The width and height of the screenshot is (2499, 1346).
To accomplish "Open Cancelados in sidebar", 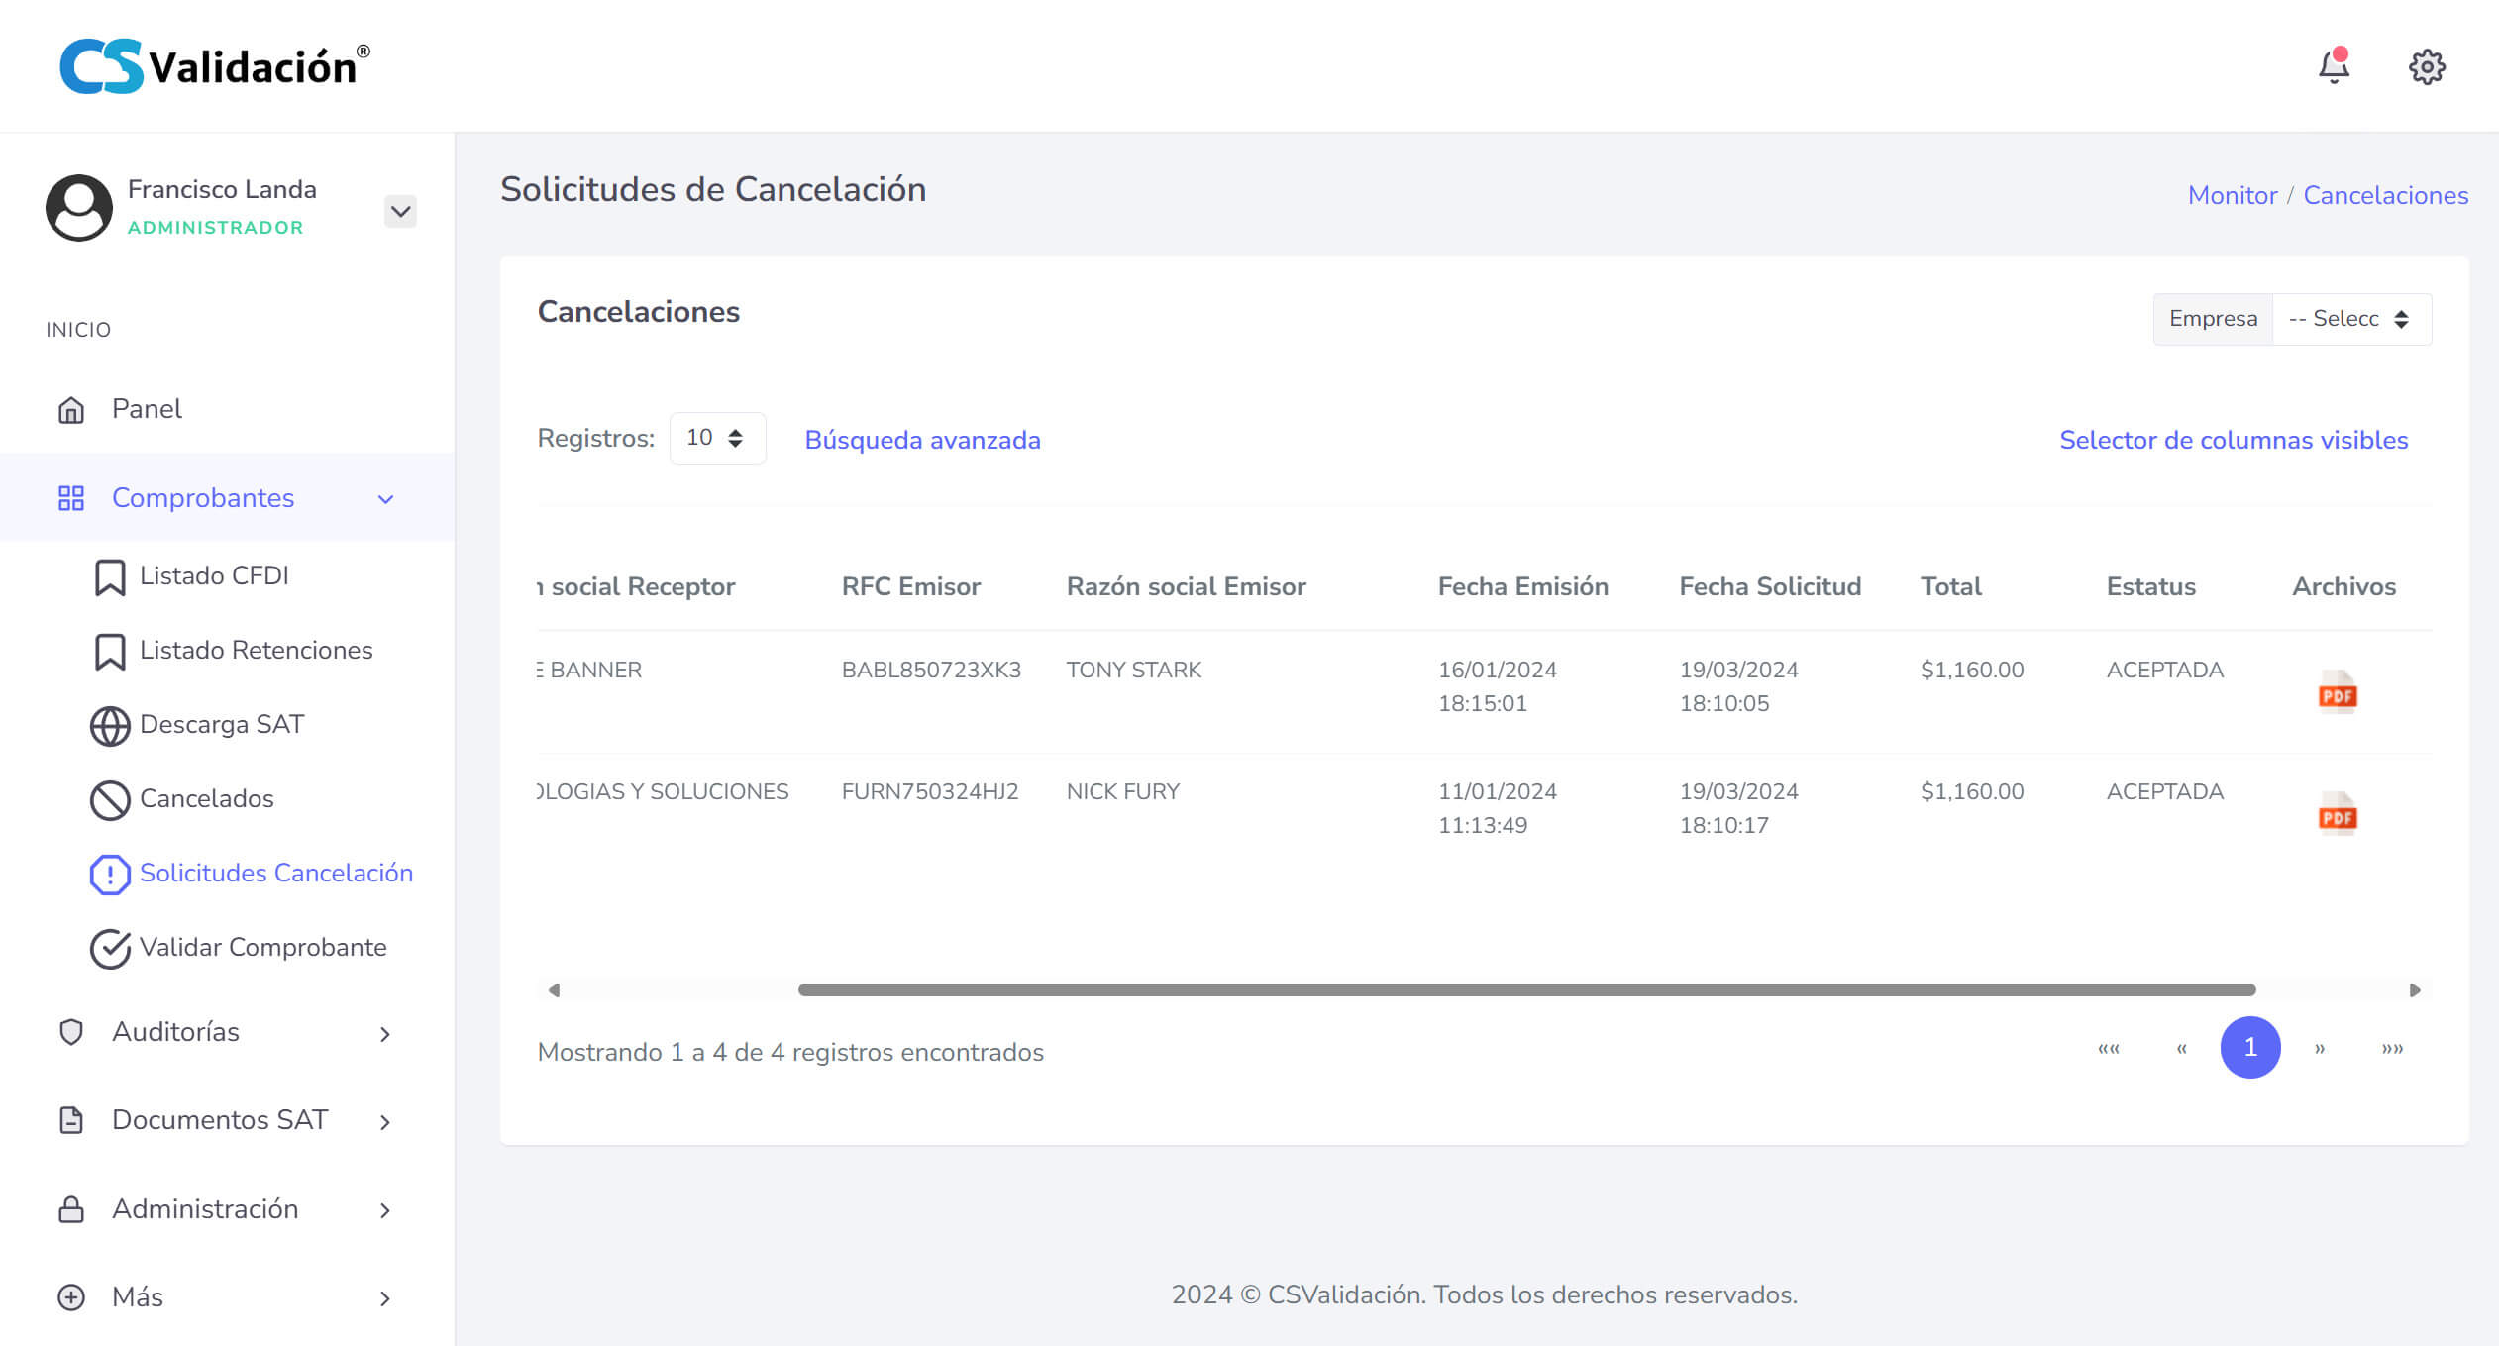I will pos(206,798).
